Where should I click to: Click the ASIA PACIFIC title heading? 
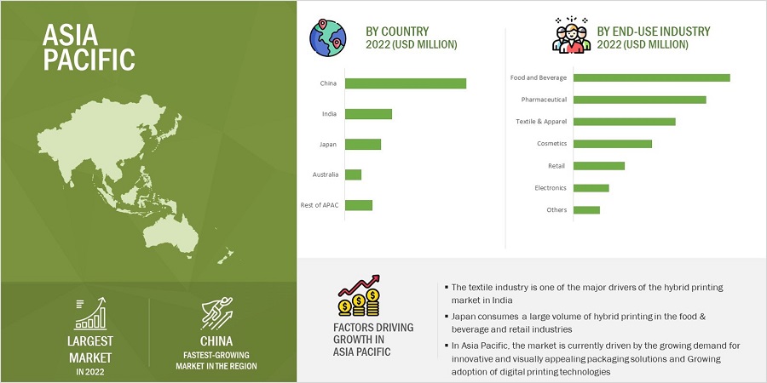tap(88, 46)
